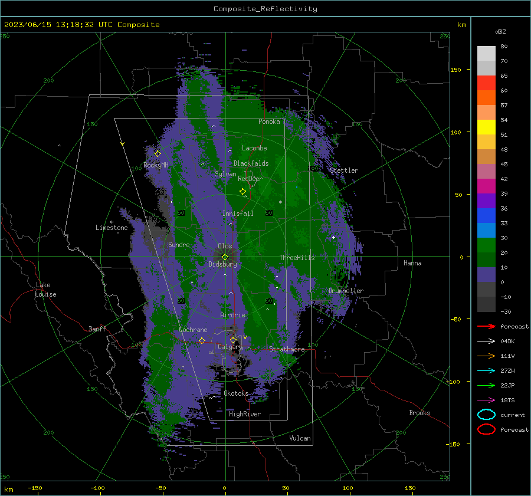
Task: Click the yellow radar site marker at Olds
Action: pos(225,257)
